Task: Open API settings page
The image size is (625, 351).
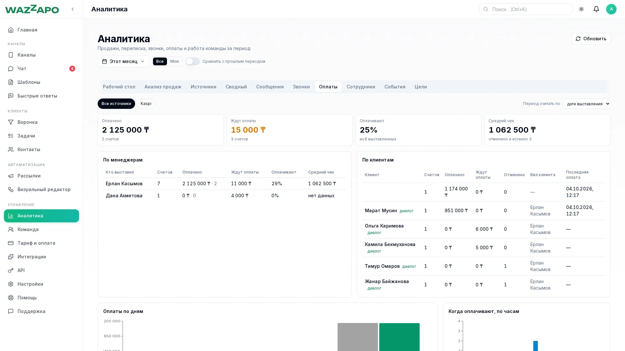Action: [41, 270]
